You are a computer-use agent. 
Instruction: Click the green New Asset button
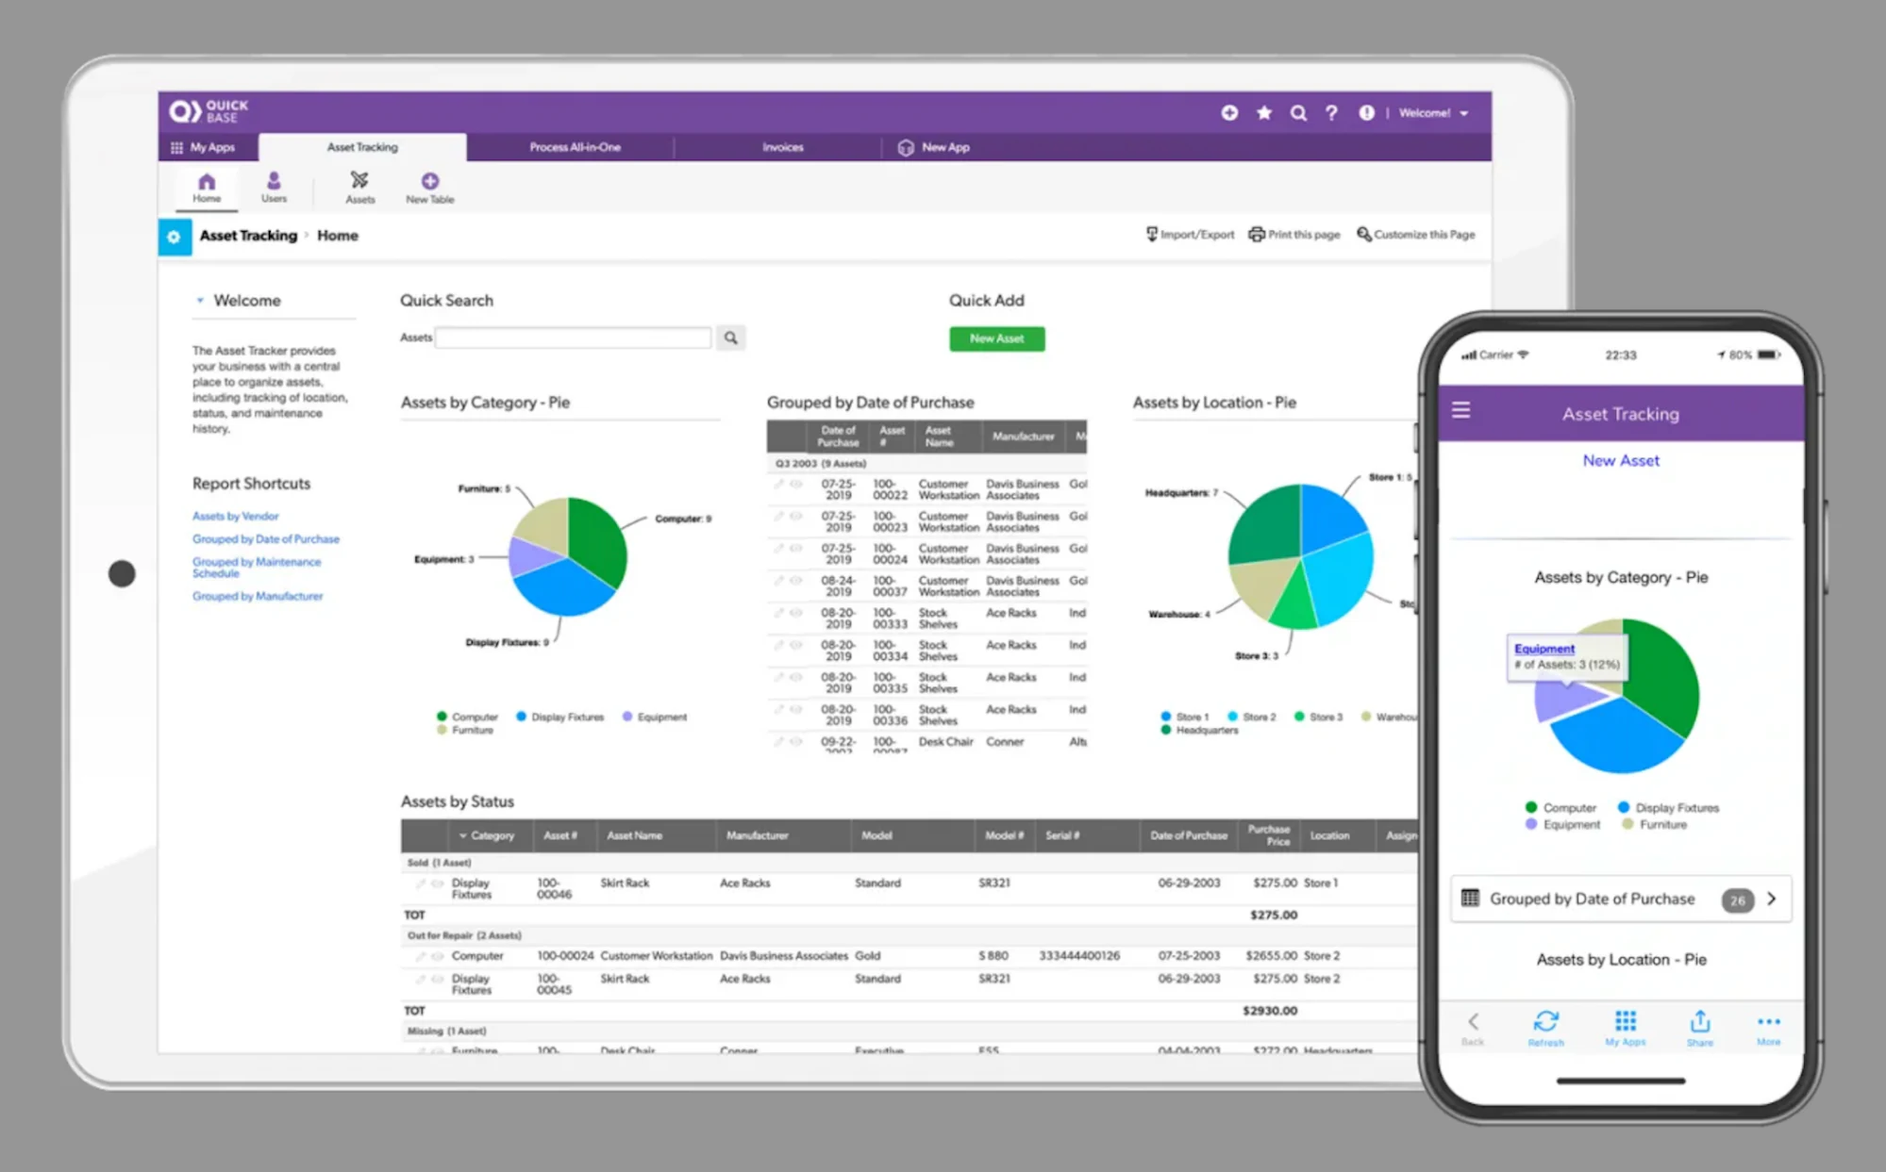point(996,338)
